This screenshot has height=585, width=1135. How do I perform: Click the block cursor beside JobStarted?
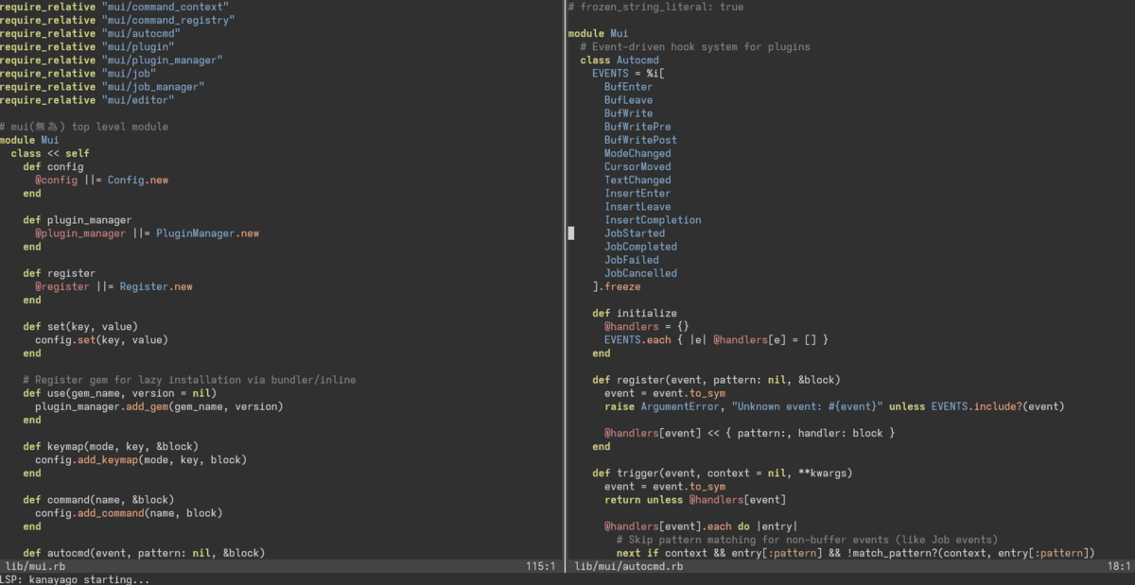pyautogui.click(x=570, y=233)
